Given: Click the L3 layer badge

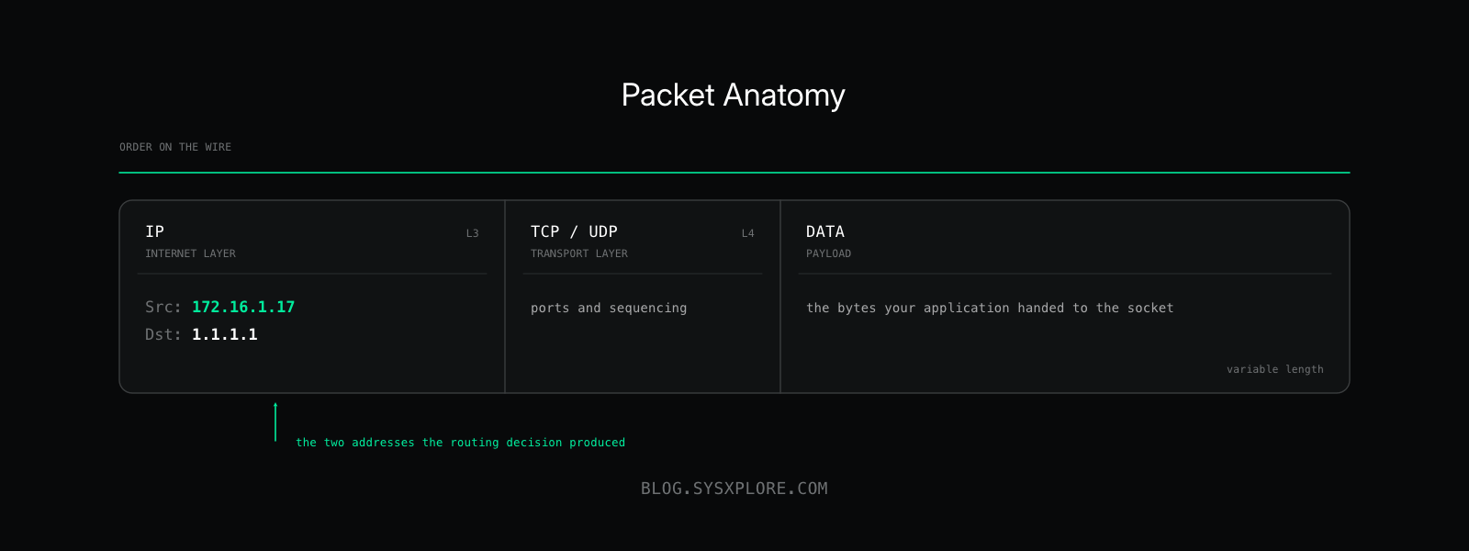Looking at the screenshot, I should click(x=473, y=233).
